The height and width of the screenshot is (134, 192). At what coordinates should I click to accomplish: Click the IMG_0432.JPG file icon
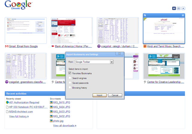(x=51, y=116)
